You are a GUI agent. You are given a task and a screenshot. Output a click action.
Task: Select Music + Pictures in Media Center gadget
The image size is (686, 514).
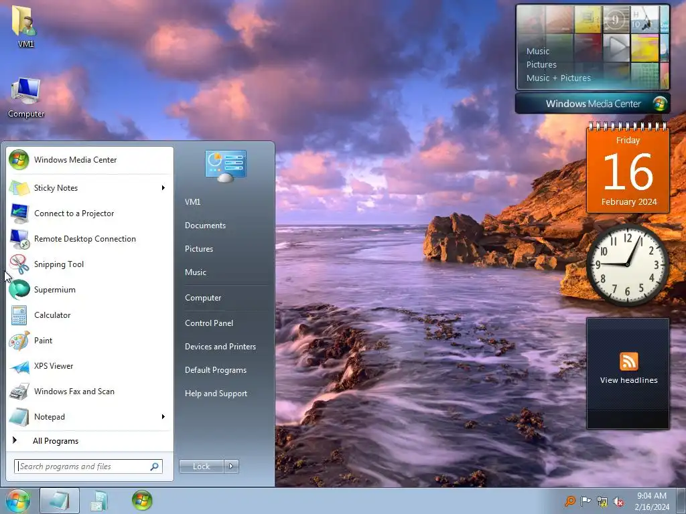coord(559,78)
